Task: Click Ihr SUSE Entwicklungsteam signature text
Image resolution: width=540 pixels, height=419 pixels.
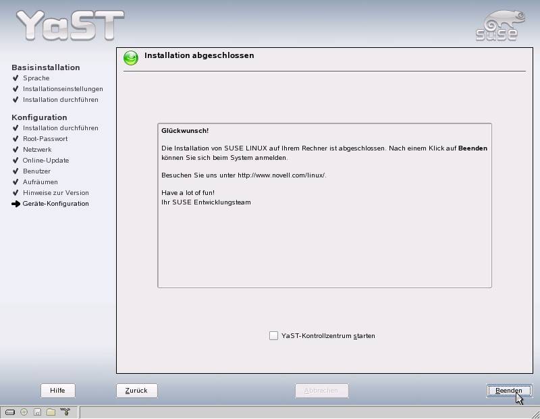Action: [x=206, y=202]
